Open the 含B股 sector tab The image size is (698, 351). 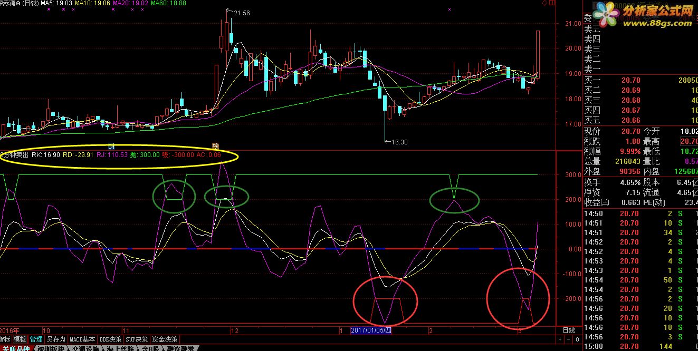pos(151,348)
